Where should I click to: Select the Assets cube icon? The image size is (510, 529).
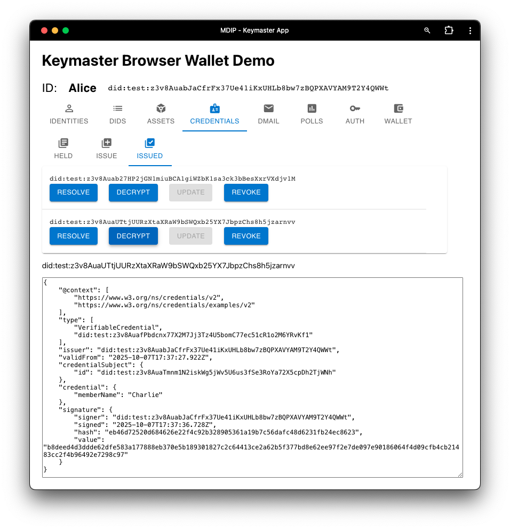tap(161, 108)
